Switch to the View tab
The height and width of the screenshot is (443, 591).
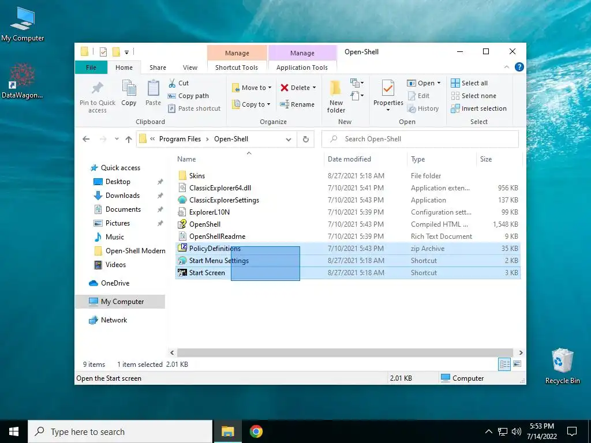coord(190,67)
